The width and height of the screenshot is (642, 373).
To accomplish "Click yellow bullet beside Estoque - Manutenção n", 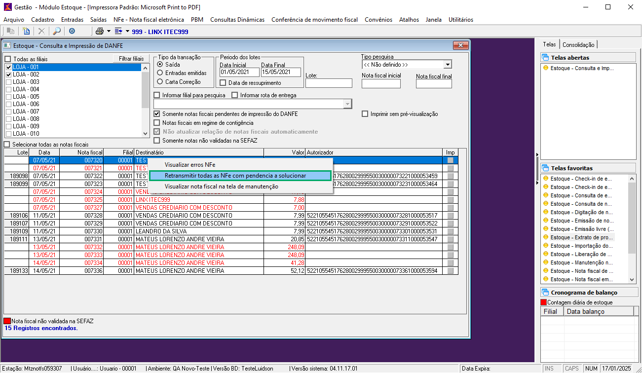I will pyautogui.click(x=546, y=262).
